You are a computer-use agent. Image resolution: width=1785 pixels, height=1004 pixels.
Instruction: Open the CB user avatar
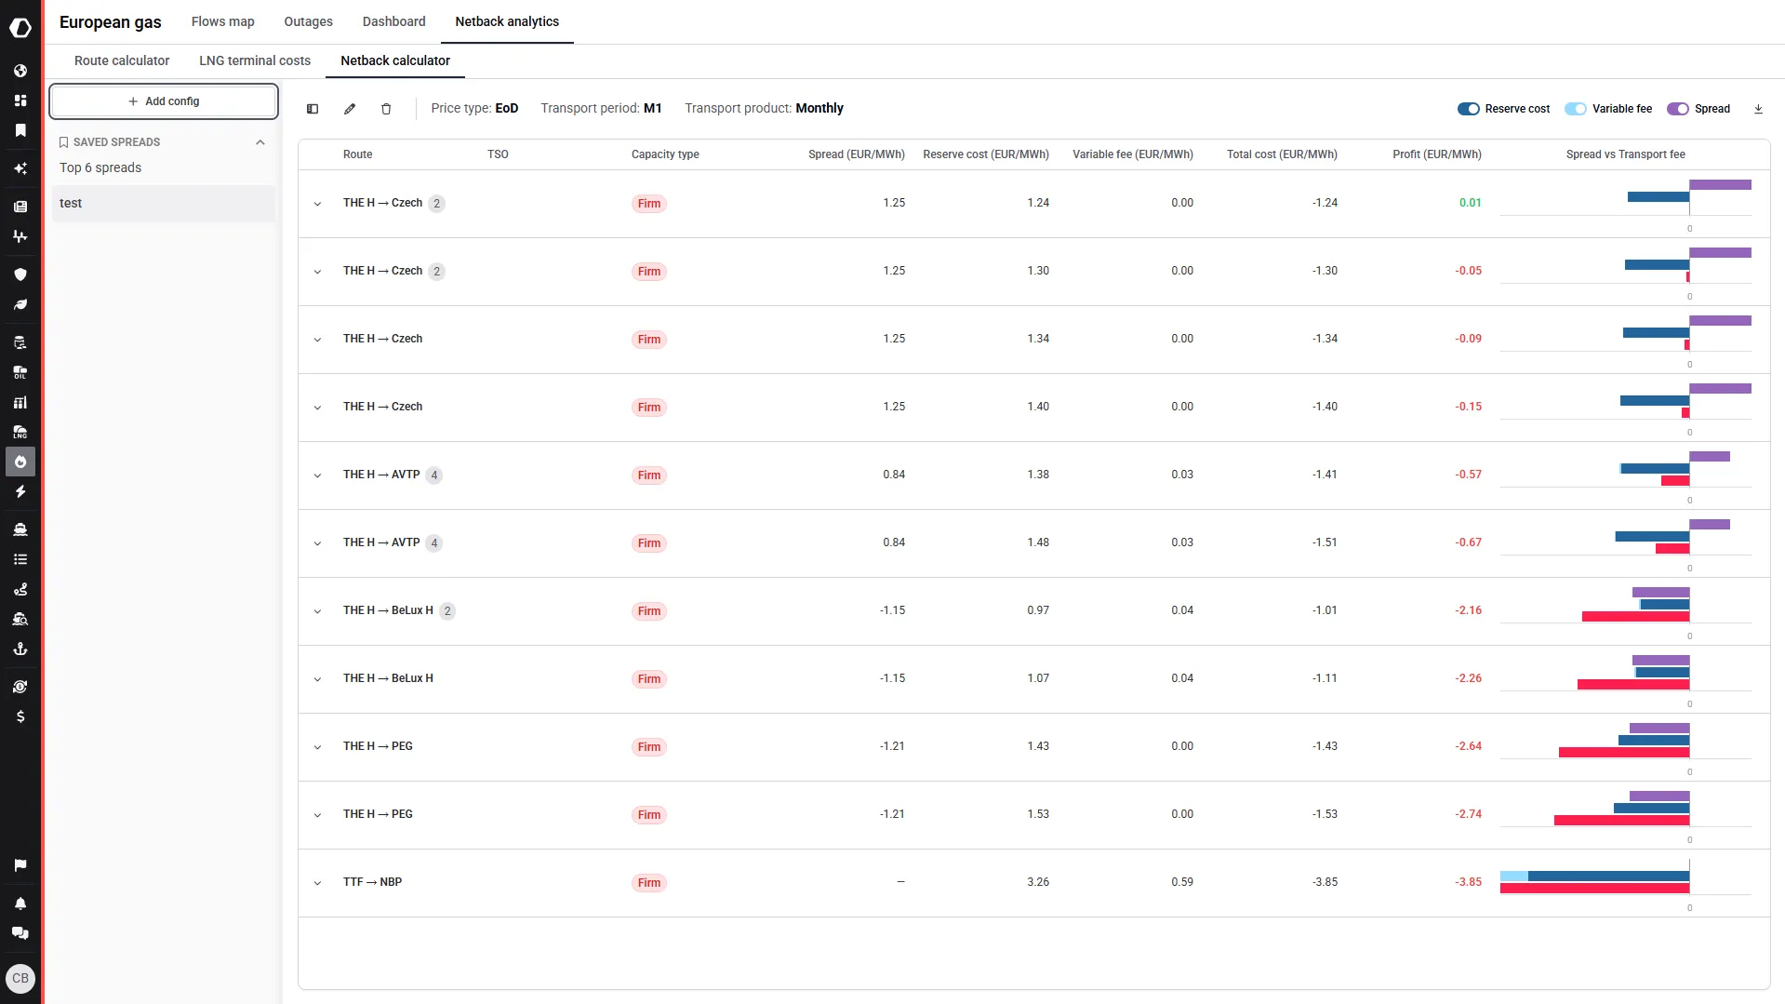tap(20, 978)
